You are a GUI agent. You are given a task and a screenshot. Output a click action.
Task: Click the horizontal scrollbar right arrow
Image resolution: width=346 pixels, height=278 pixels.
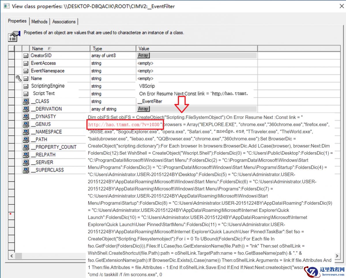point(337,256)
